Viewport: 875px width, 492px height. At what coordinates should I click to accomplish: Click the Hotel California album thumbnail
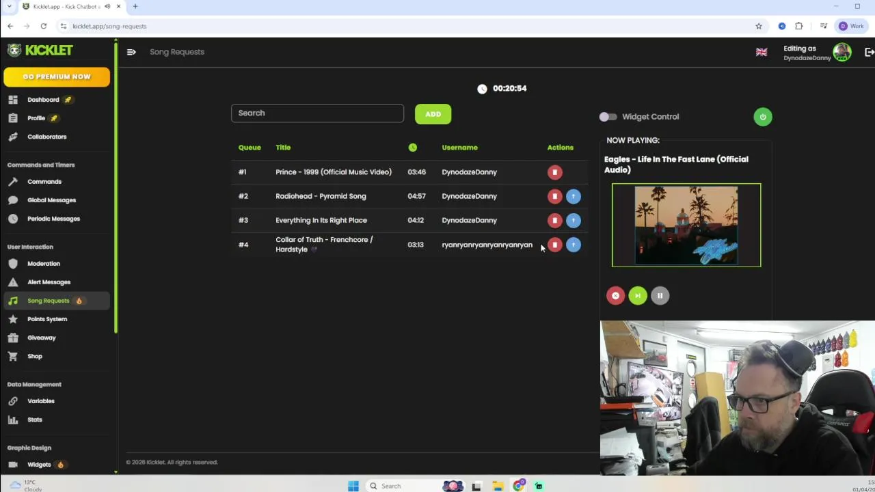tap(686, 225)
